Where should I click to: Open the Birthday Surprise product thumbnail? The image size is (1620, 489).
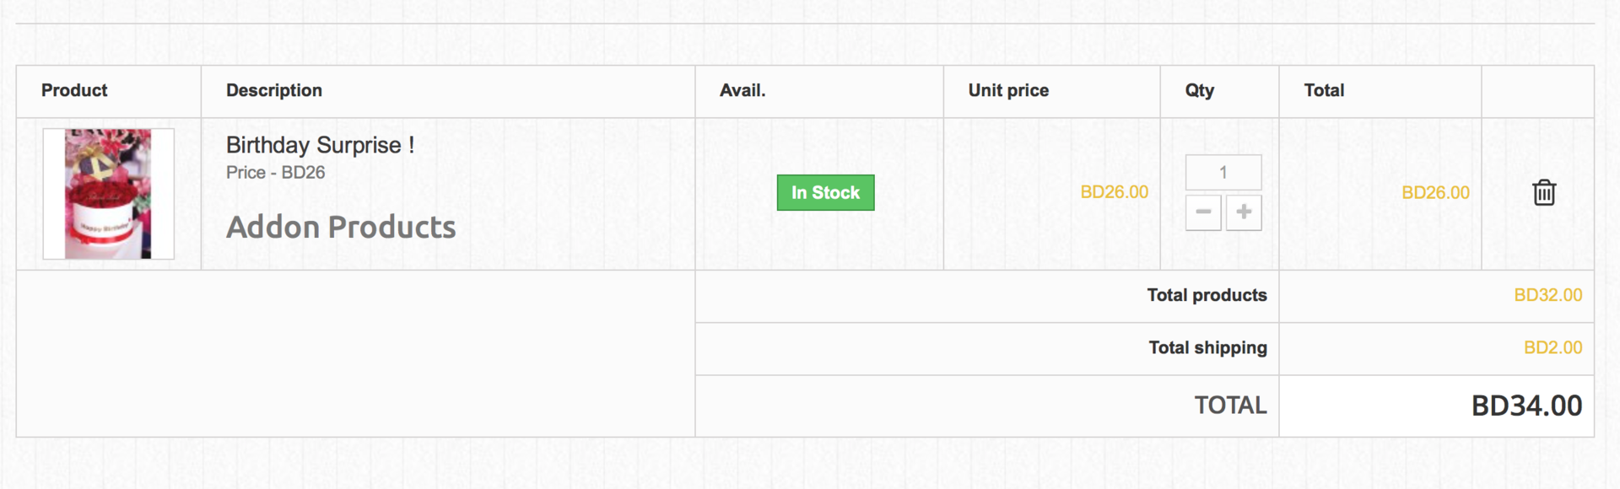(109, 194)
